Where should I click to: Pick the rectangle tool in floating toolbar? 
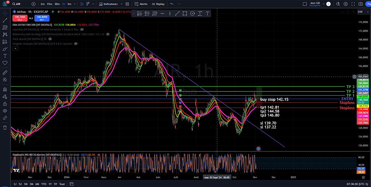pyautogui.click(x=185, y=14)
